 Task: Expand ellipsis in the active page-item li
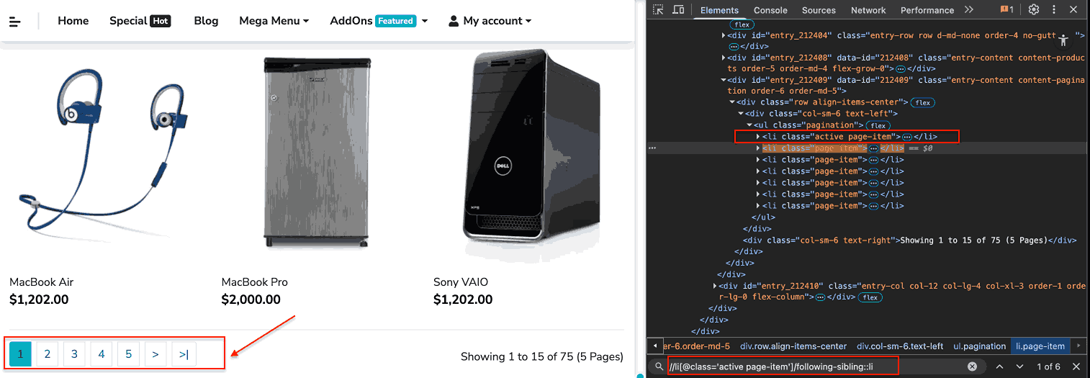point(907,137)
